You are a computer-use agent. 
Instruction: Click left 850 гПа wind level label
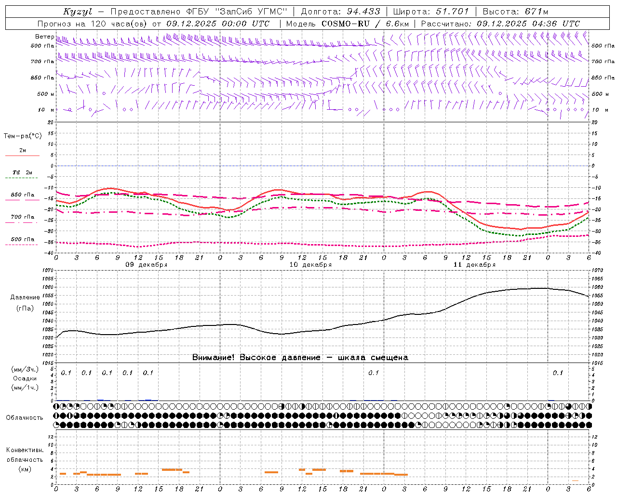42,78
